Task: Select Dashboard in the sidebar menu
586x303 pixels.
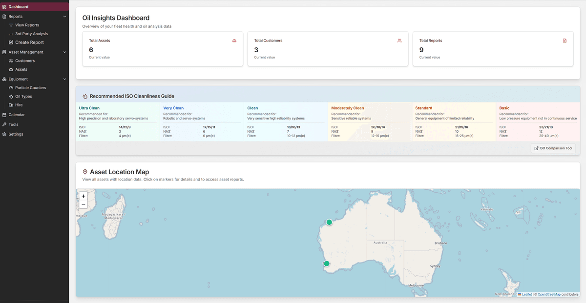Action: [20, 6]
